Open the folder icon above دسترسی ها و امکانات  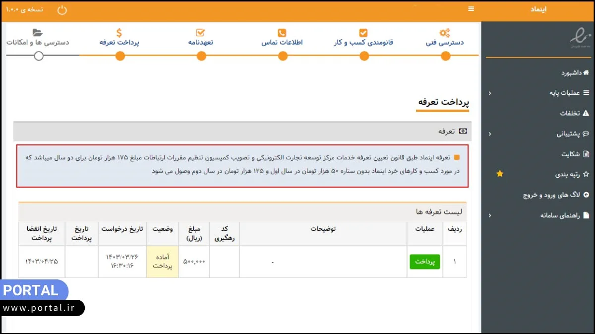click(x=39, y=33)
